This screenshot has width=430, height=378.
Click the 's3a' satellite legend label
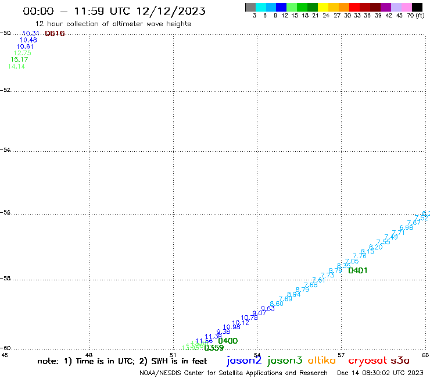(x=400, y=361)
